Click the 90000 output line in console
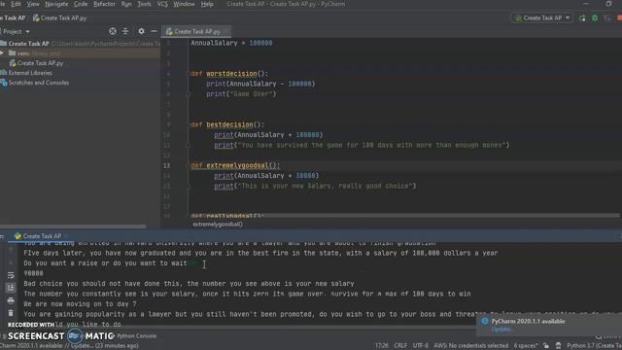Viewport: 622px width, 350px height. coord(33,273)
